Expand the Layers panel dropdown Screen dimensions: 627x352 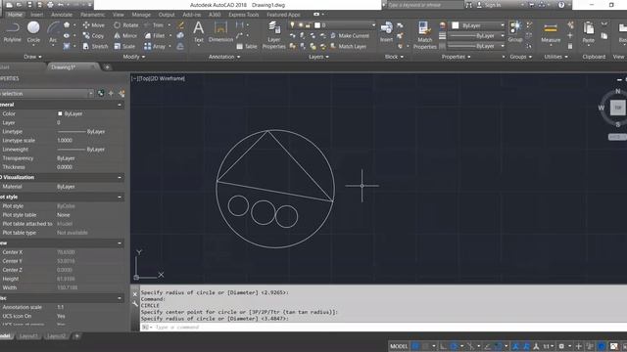pyautogui.click(x=318, y=57)
